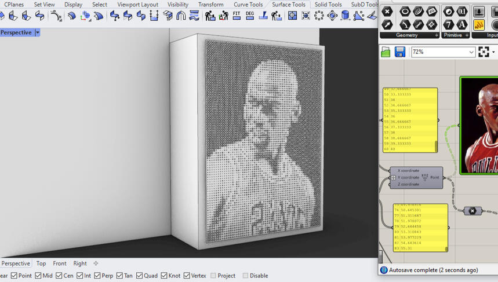This screenshot has width=498, height=282.
Task: Zoom extents on the Grasshopper canvas
Action: tap(484, 52)
